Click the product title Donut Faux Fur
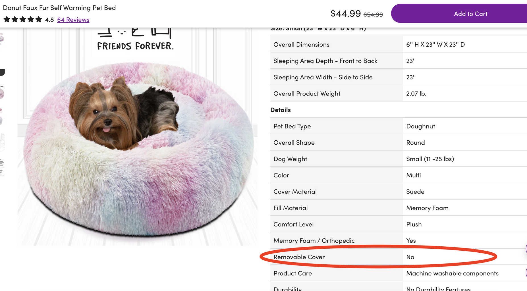Screen dimensions: 527x291 (59, 8)
